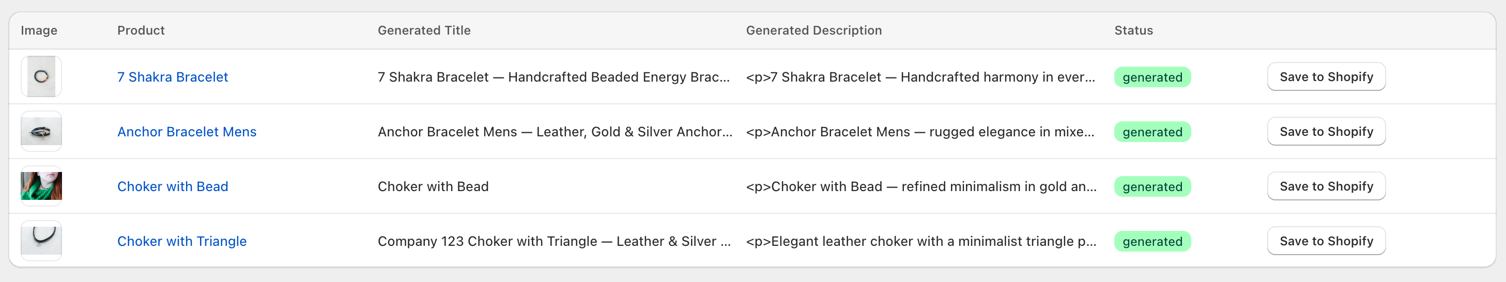Save 7 Shakra Bracelet to Shopify
Image resolution: width=1506 pixels, height=282 pixels.
(1326, 77)
